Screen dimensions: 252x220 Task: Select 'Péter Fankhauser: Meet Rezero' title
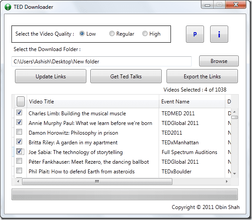coord(89,162)
